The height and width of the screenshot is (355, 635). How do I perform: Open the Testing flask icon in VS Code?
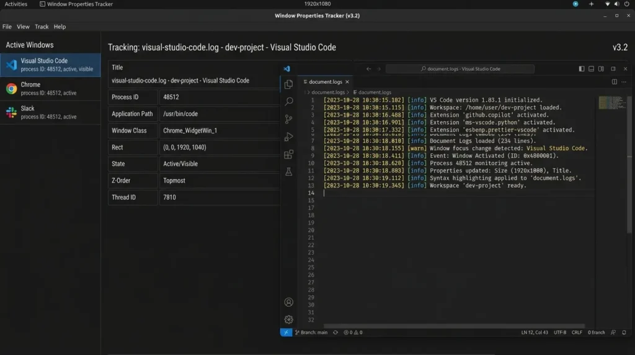pos(289,172)
